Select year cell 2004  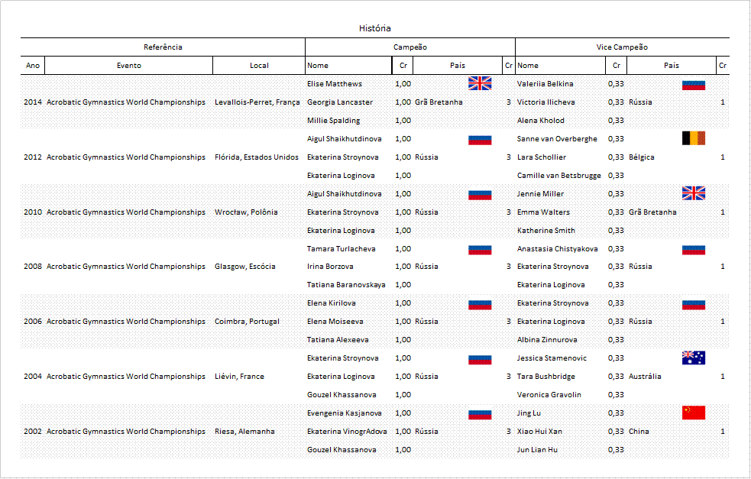[33, 377]
